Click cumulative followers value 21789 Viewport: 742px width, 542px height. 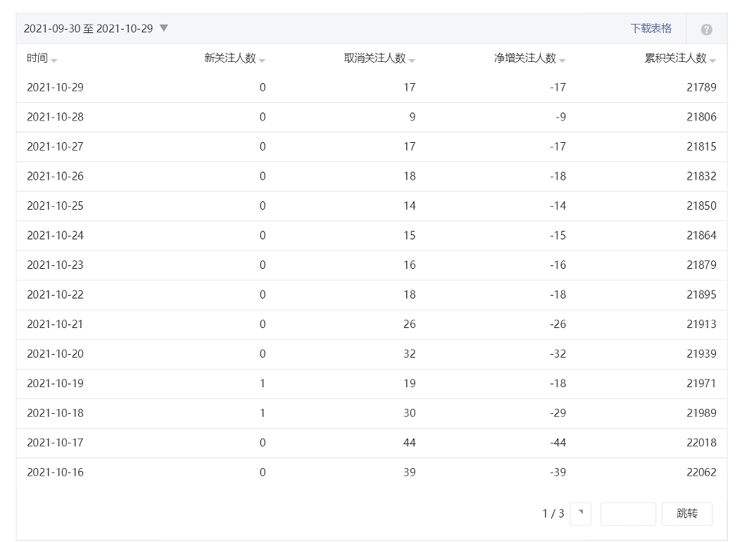pos(701,87)
